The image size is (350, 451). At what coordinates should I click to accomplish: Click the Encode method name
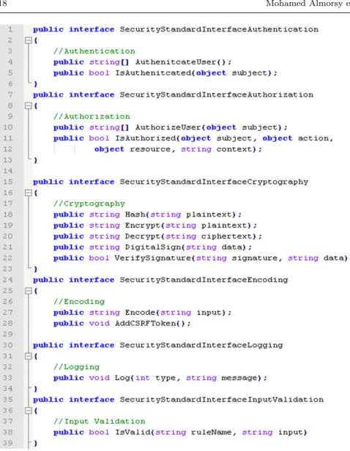[x=141, y=313]
